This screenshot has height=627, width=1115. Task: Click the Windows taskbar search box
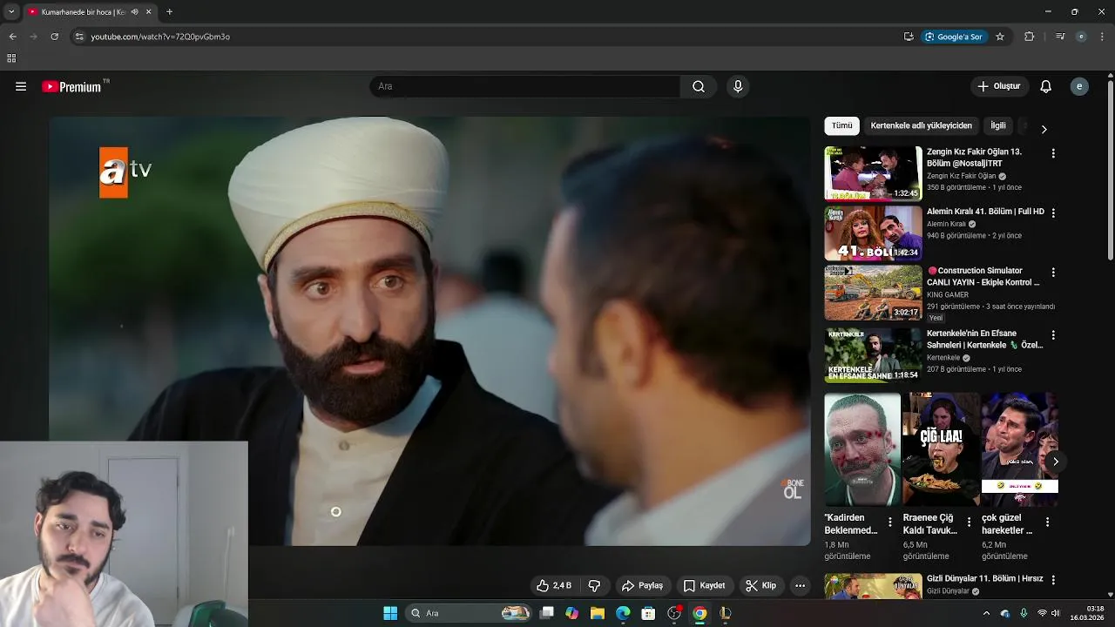[x=470, y=613]
